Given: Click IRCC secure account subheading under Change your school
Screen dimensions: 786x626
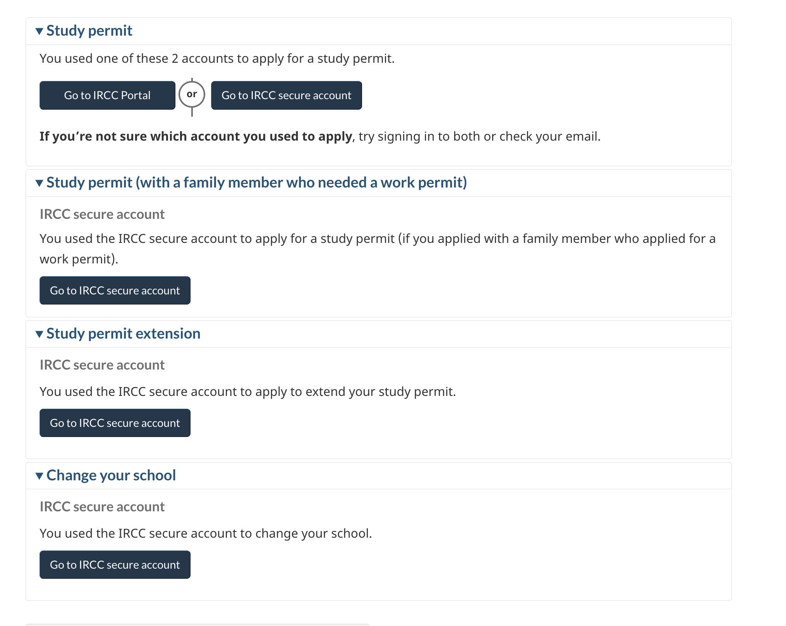Looking at the screenshot, I should pyautogui.click(x=102, y=507).
